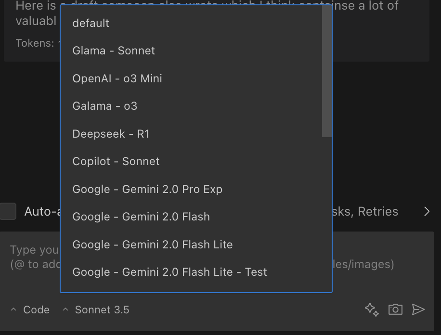Click the enhance prompt sparkle icon

(372, 309)
